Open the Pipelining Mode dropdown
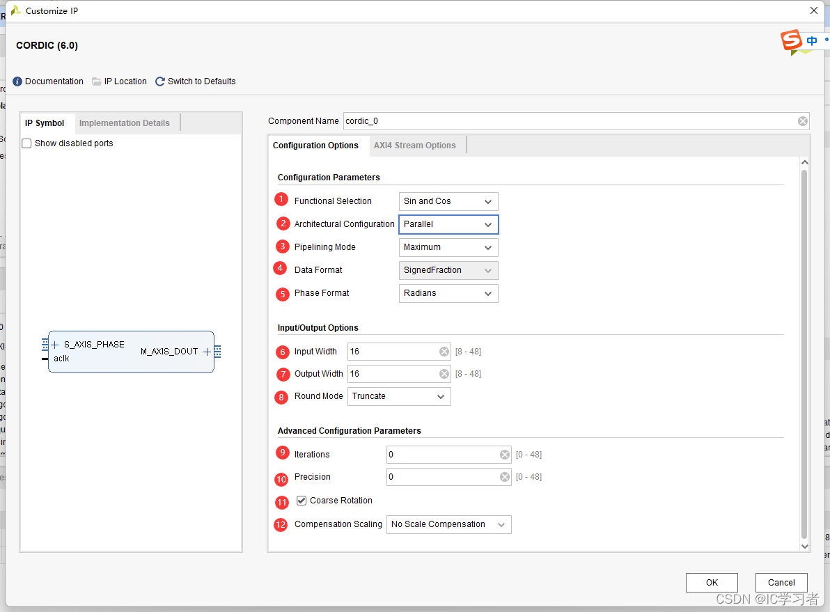Viewport: 830px width, 612px height. coord(448,247)
